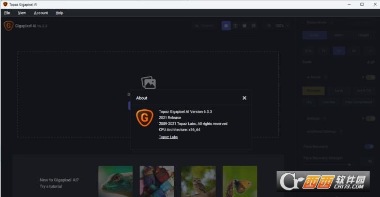The image size is (380, 197).
Task: Toggle the AI Model auto switch
Action: 371,77
